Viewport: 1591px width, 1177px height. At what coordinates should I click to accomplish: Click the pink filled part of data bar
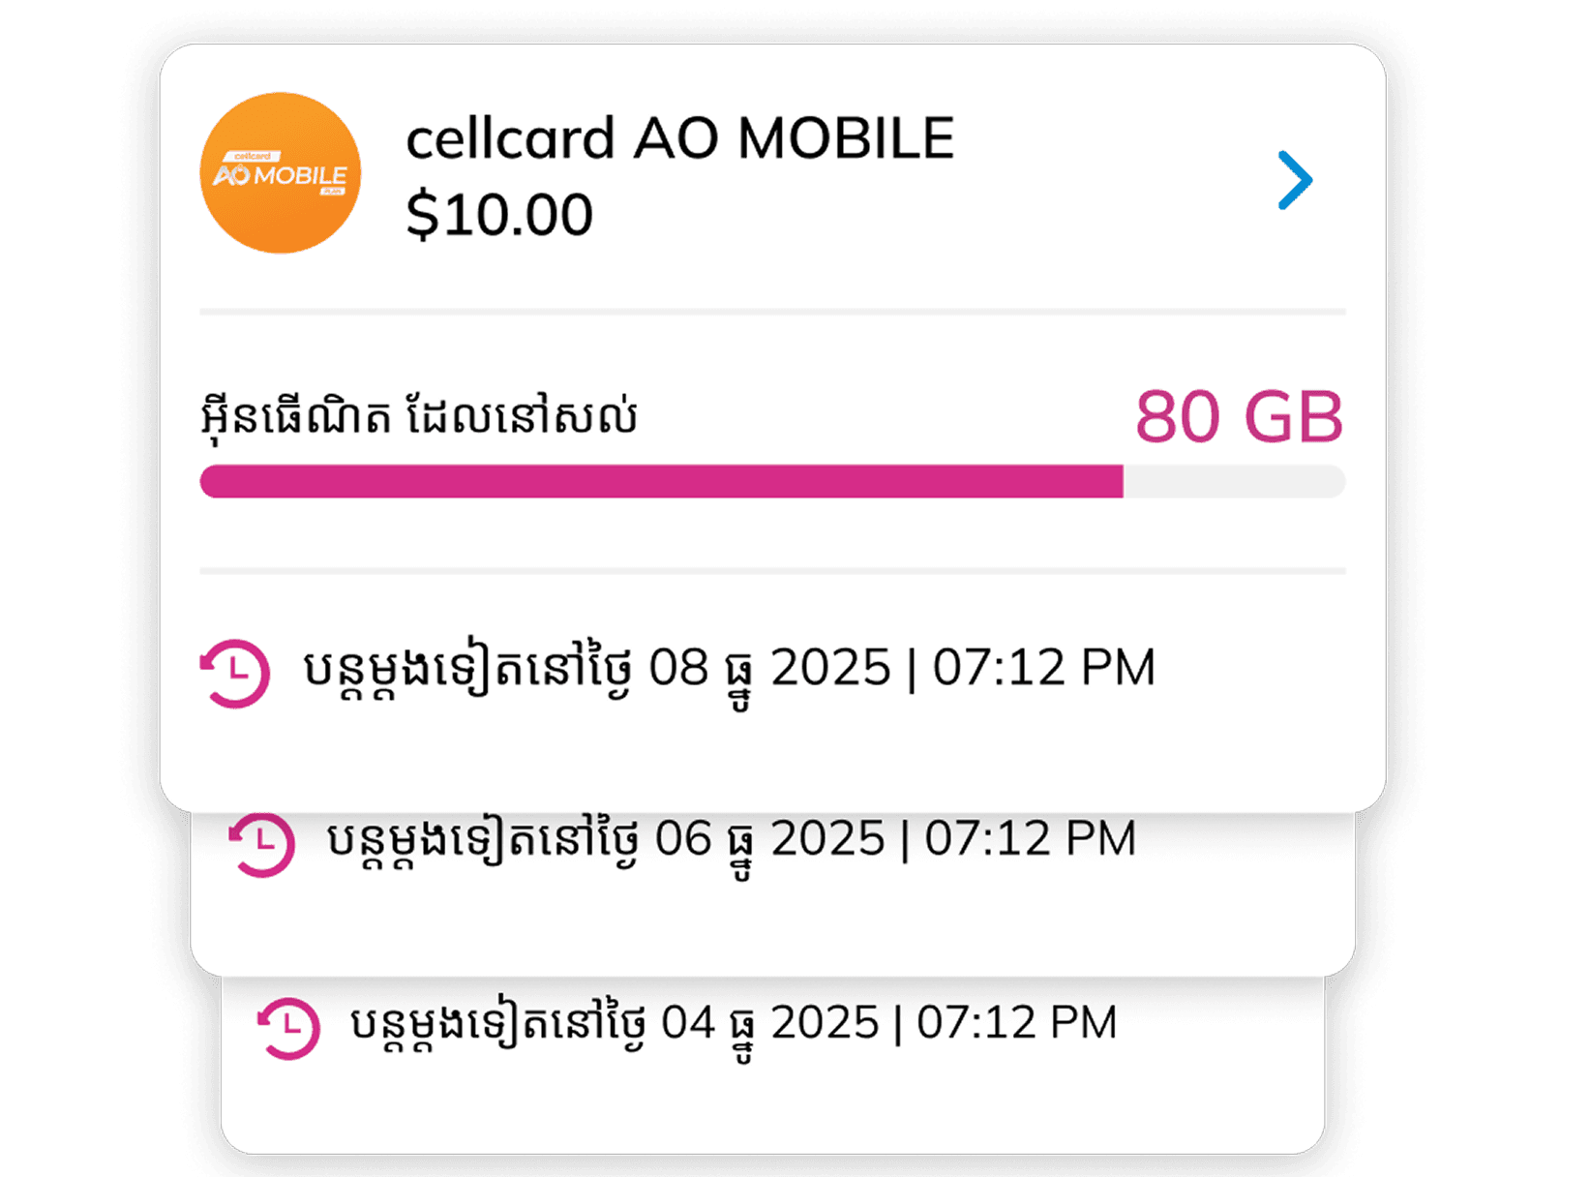660,481
